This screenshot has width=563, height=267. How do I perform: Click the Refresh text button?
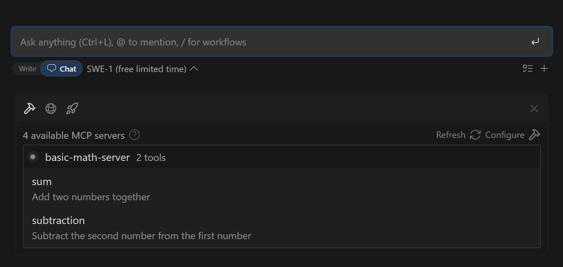(451, 135)
